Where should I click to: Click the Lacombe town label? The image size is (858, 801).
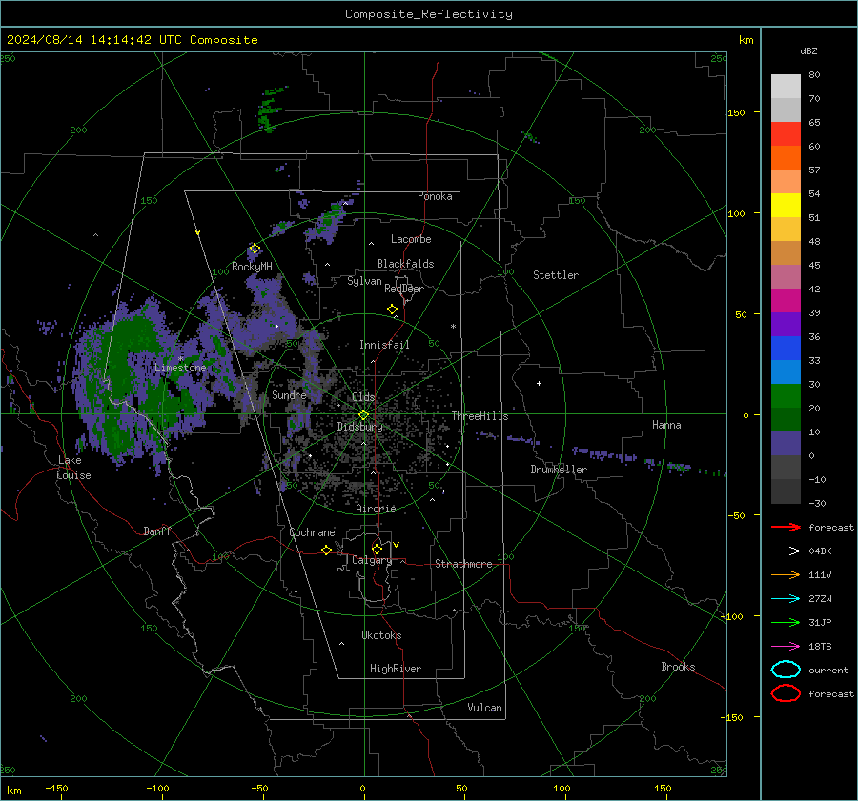411,239
